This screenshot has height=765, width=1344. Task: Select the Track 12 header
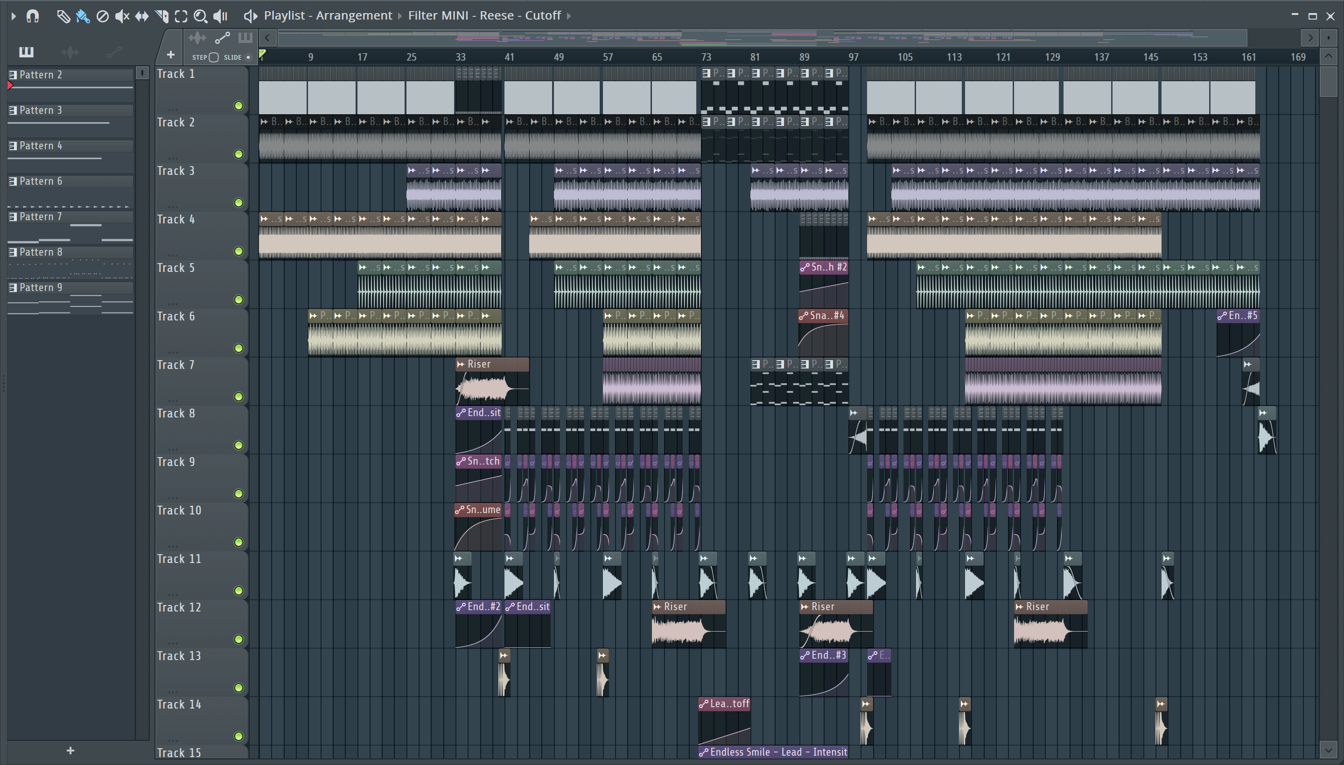(201, 624)
